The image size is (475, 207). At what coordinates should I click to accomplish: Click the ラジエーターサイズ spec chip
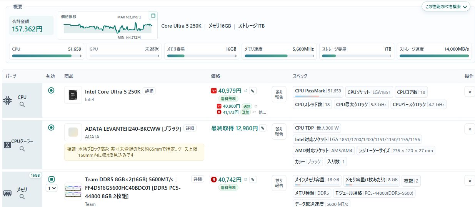396,151
